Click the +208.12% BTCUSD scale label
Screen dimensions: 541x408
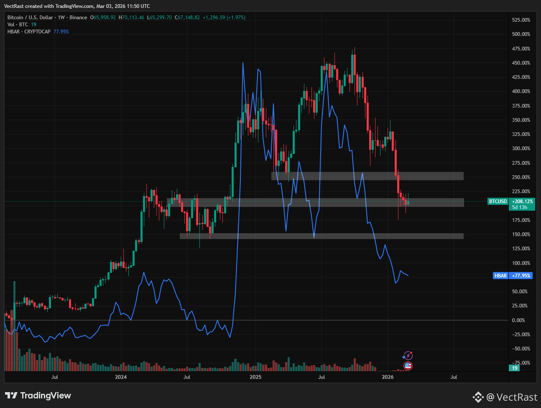click(523, 201)
